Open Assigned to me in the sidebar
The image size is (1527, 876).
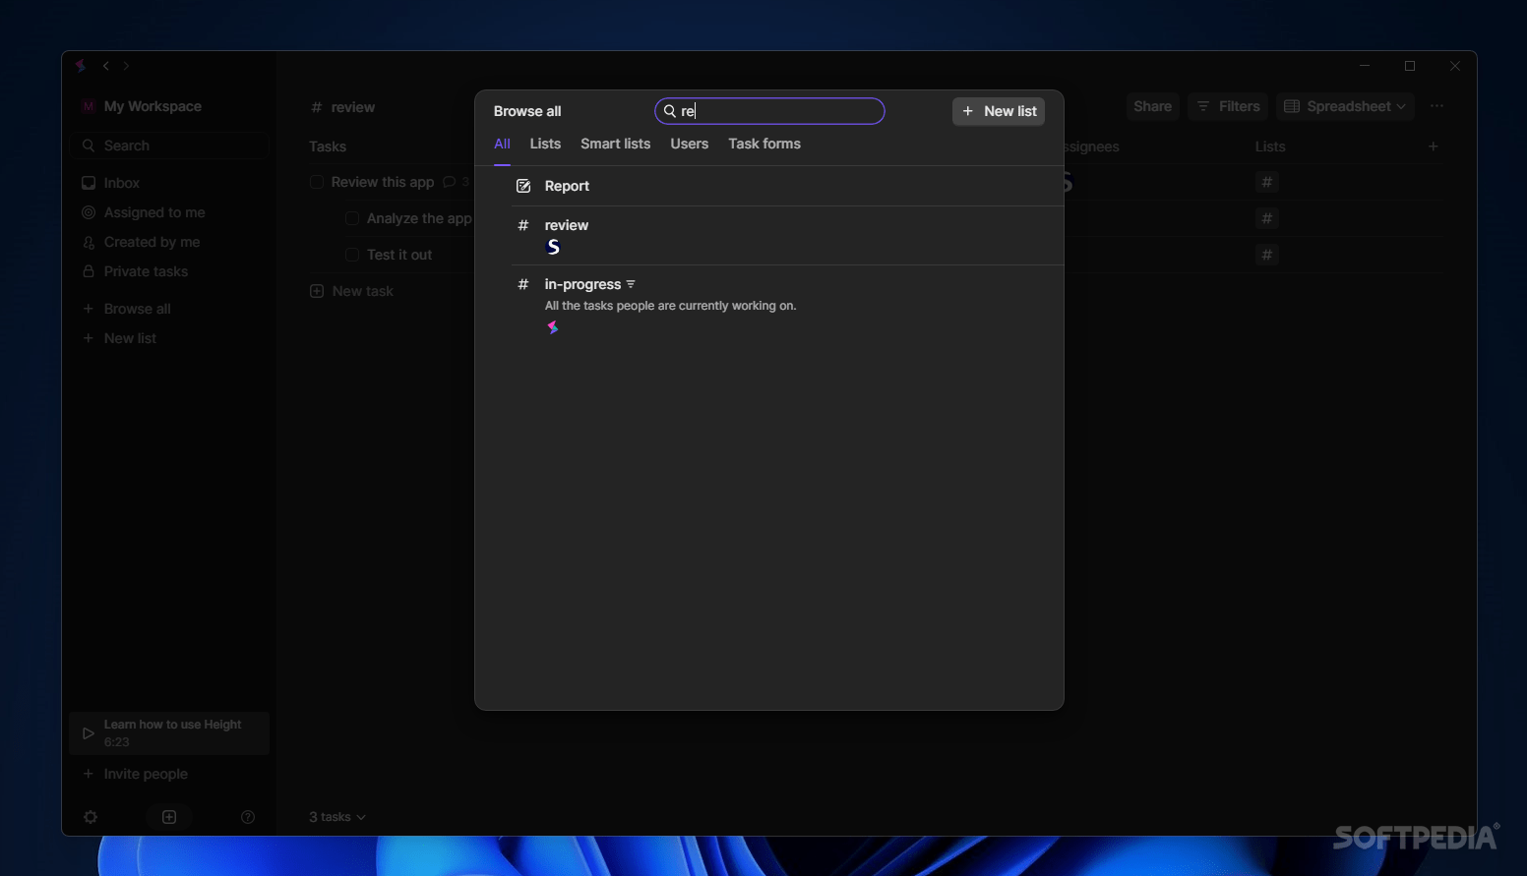[144, 212]
